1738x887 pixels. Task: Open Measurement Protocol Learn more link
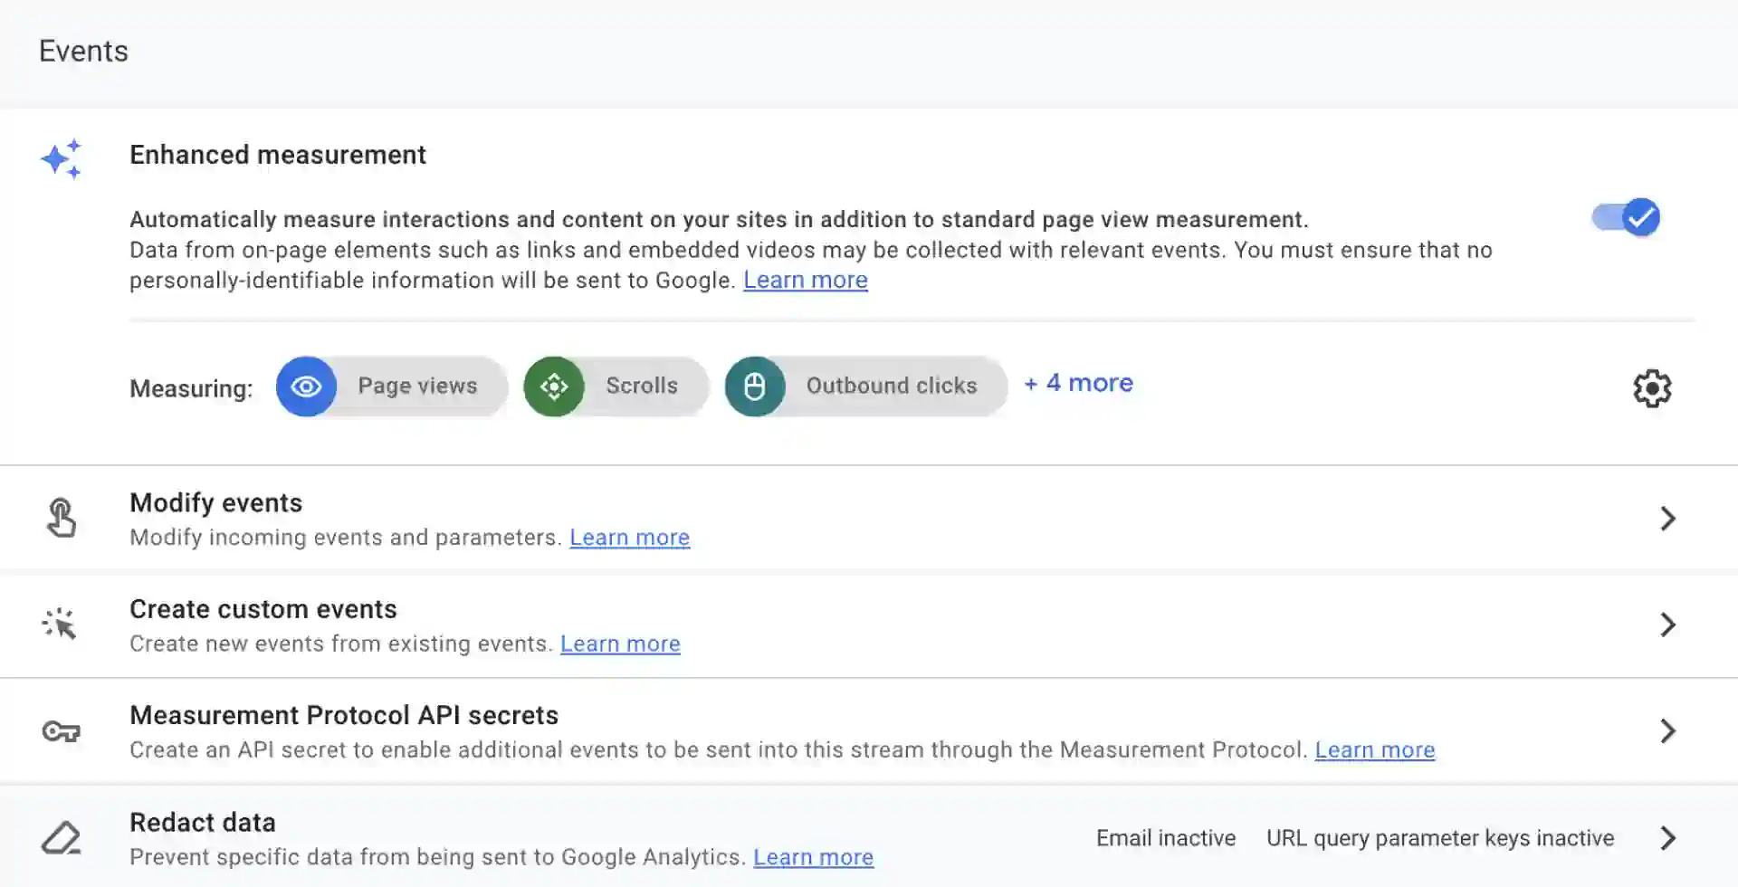pyautogui.click(x=1375, y=750)
